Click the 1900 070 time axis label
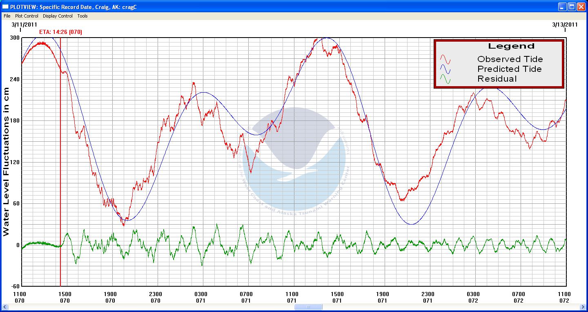 pos(110,297)
